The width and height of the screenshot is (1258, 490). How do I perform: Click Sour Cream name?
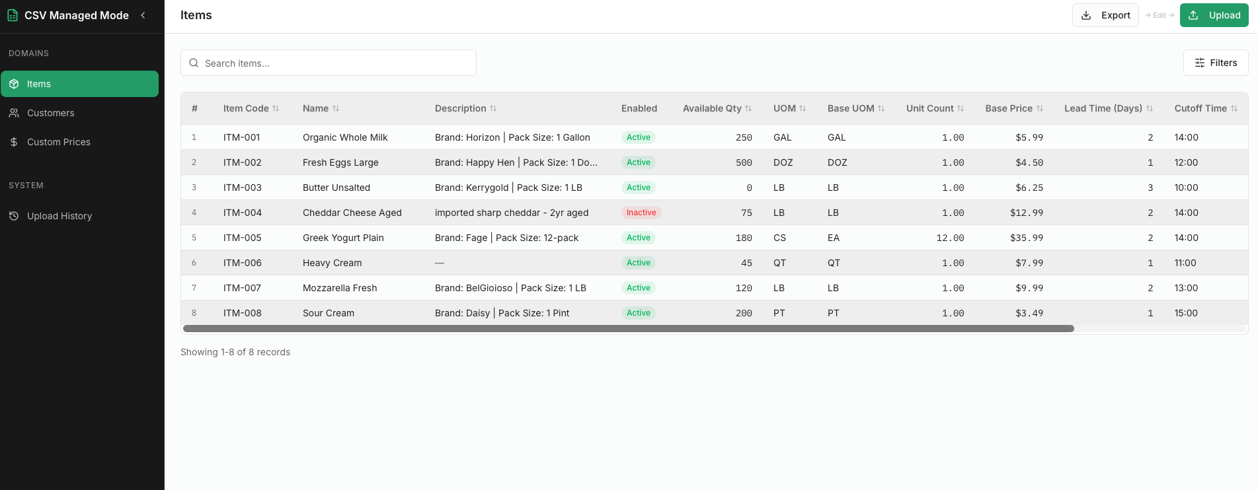[329, 313]
